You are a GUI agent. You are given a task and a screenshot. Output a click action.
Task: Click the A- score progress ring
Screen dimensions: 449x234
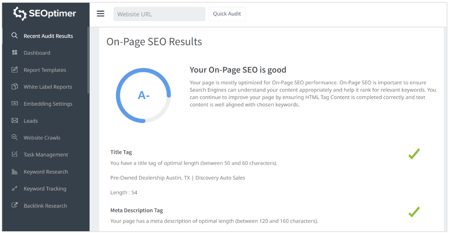coord(143,95)
